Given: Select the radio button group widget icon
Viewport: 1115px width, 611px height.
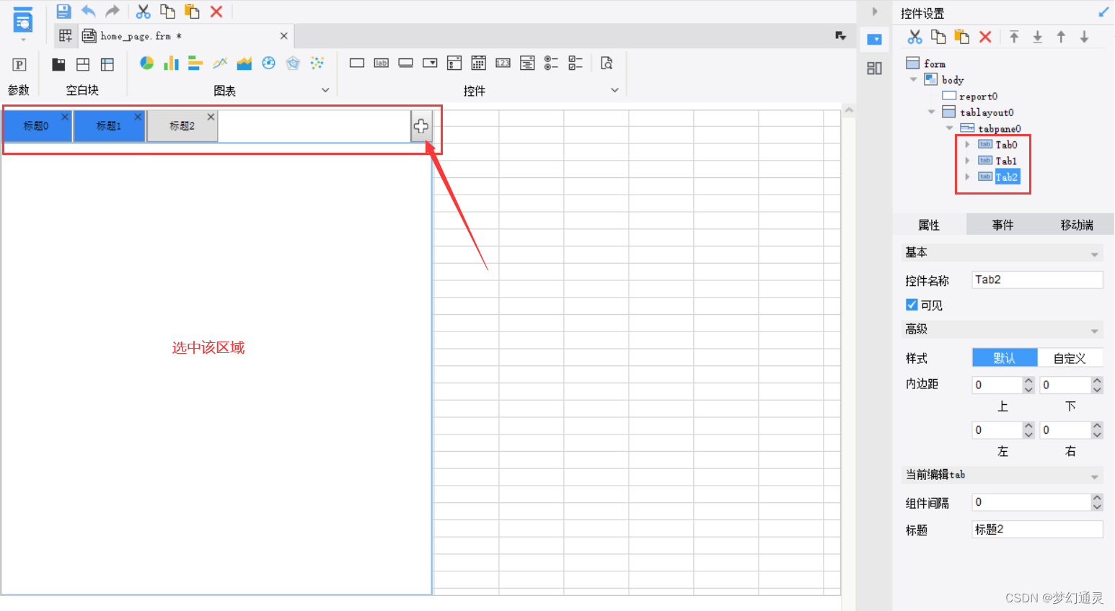Looking at the screenshot, I should coord(552,63).
